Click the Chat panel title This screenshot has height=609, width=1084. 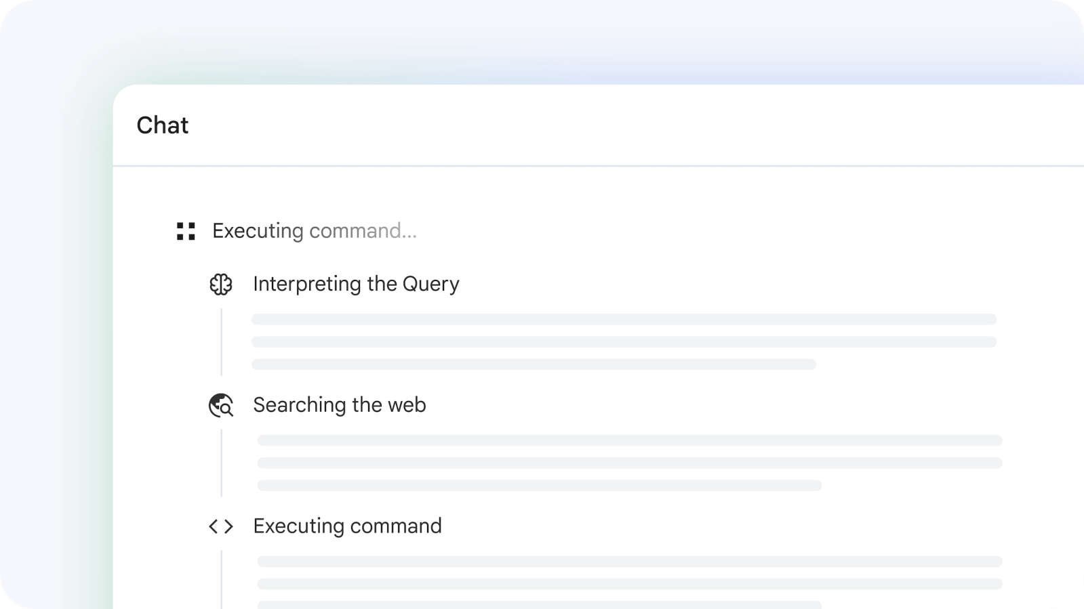pos(163,125)
